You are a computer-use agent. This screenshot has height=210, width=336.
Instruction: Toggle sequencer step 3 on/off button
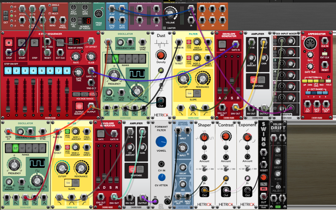(25, 71)
